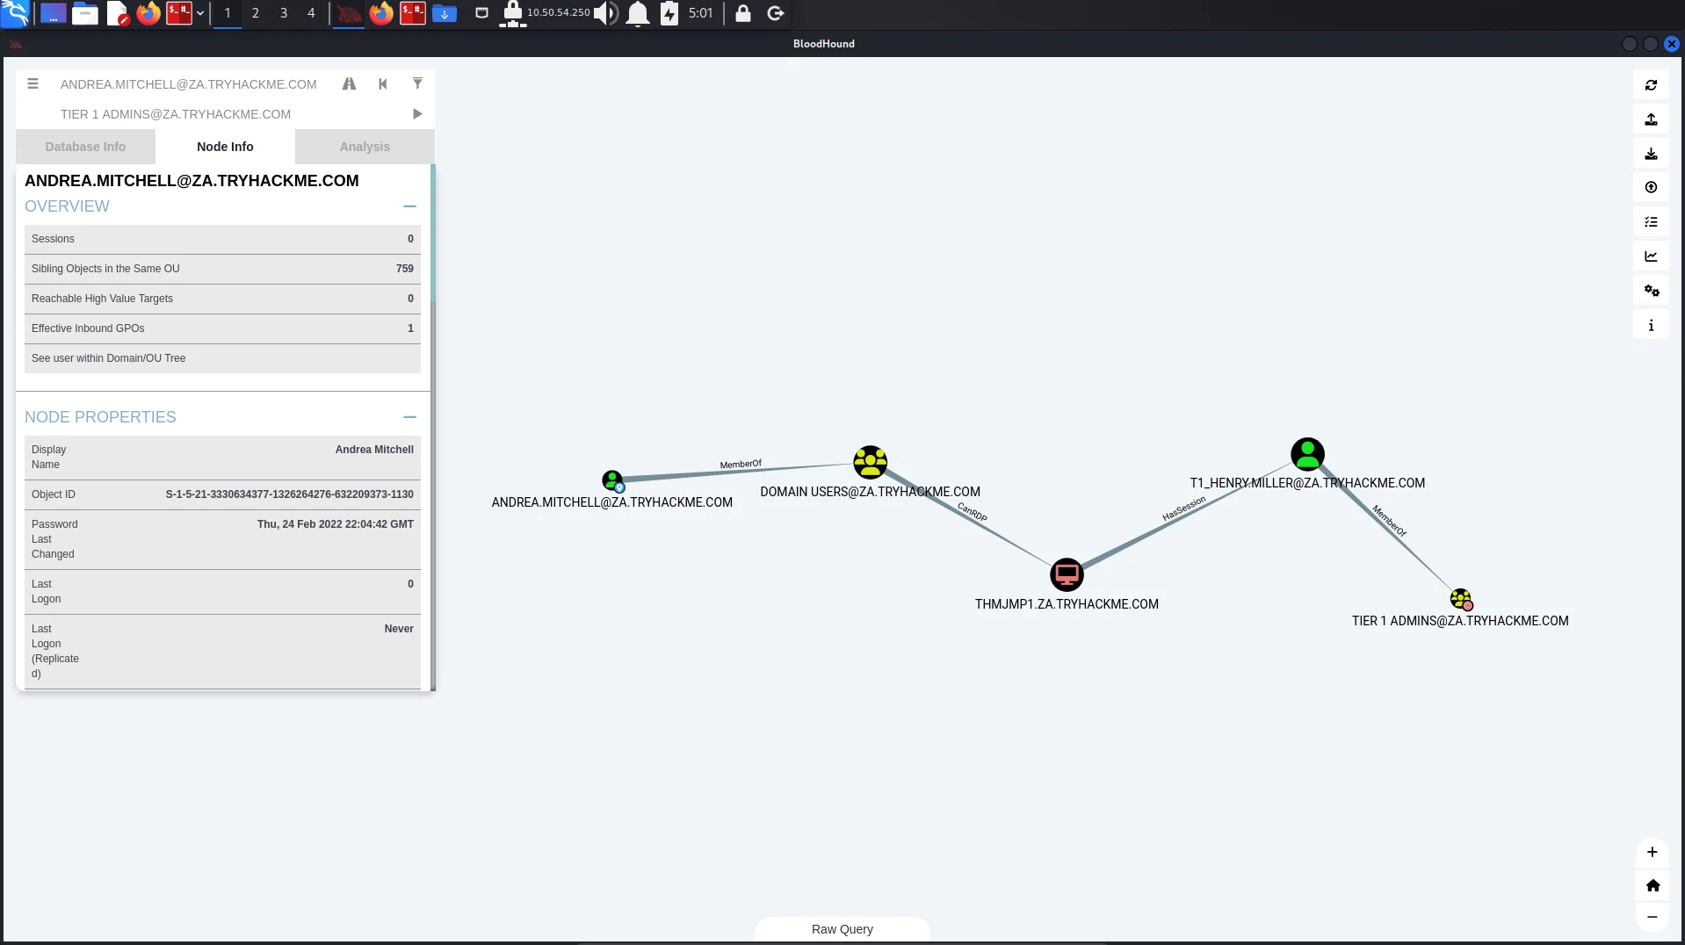Open the Kali applications menu
The image size is (1685, 945).
click(x=15, y=13)
